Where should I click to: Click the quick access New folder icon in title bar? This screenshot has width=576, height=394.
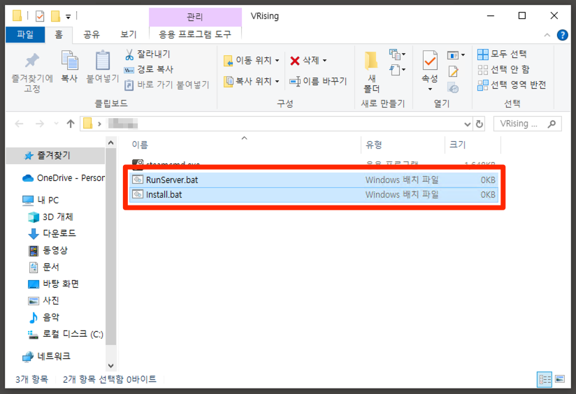pos(55,16)
